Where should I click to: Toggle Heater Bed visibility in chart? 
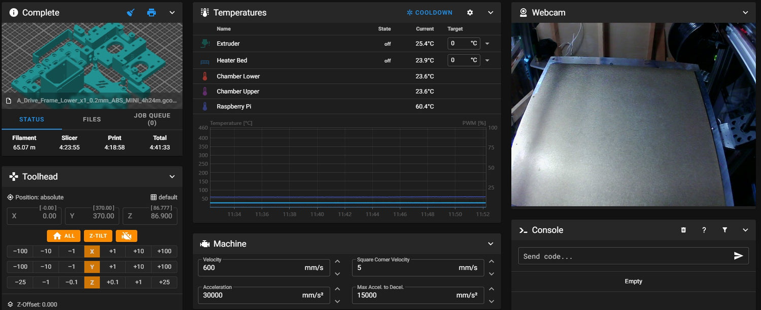pyautogui.click(x=205, y=60)
